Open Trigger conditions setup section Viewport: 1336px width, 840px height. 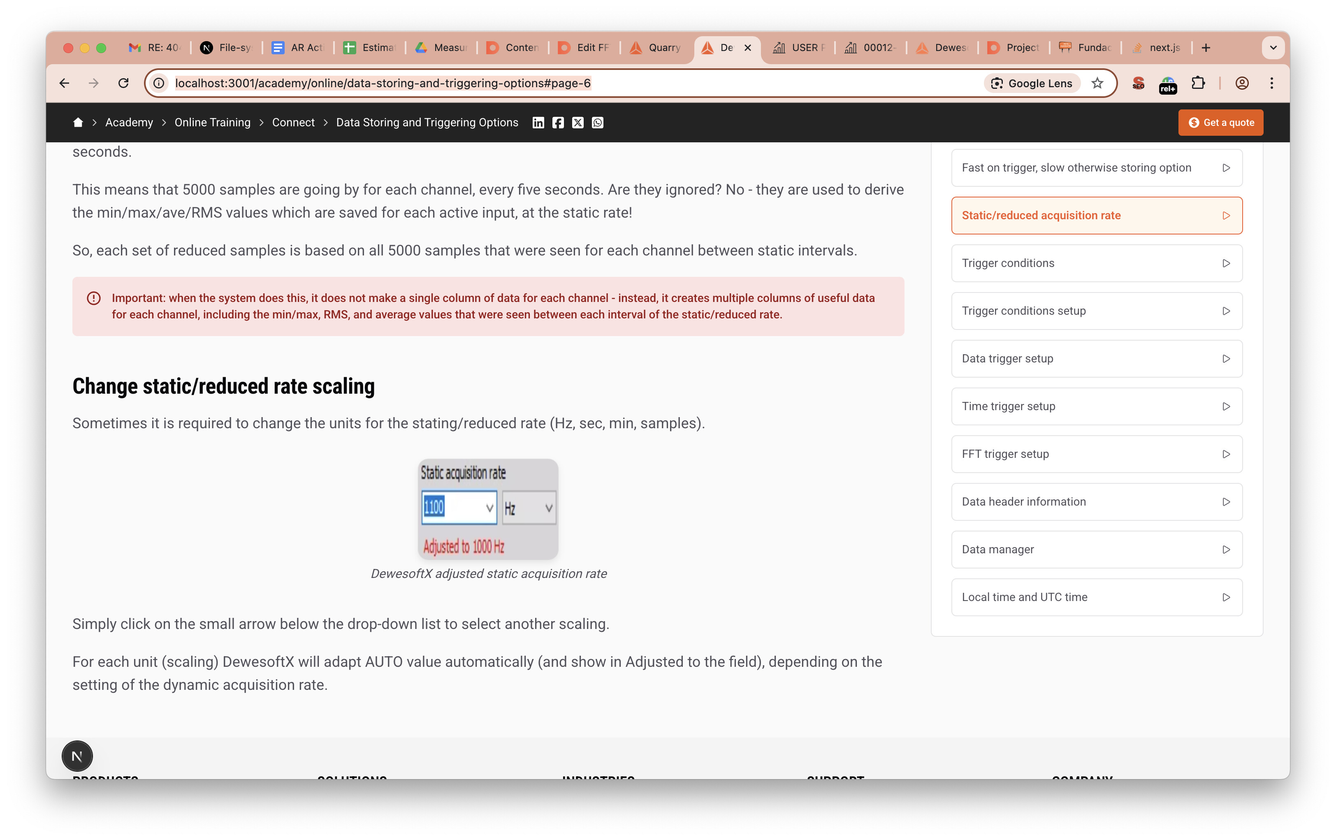(1096, 311)
